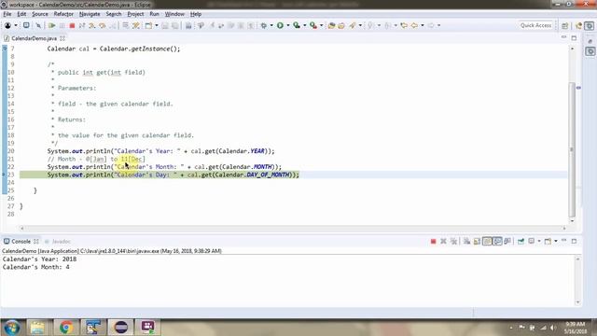The height and width of the screenshot is (336, 597).
Task: Select the CalendarDemo.java editor tab
Action: pyautogui.click(x=34, y=38)
